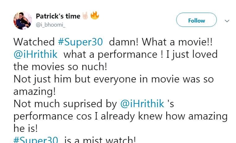Open @iHrithik mention after "suprised by"

[x=142, y=104]
